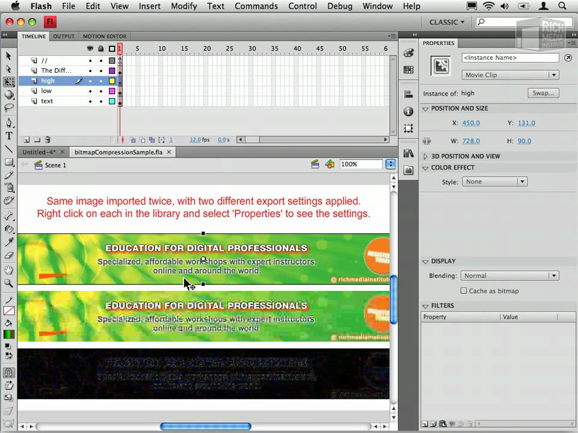Click the Y position value 131.0
This screenshot has width=578, height=433.
point(526,123)
